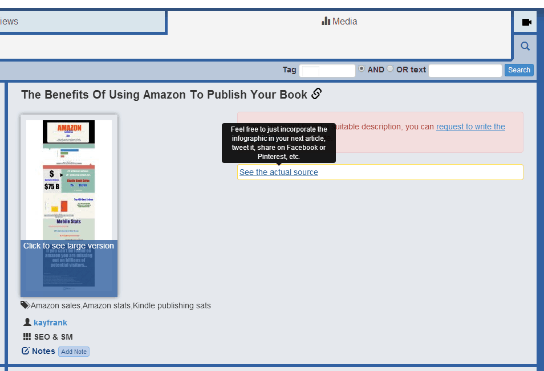Image resolution: width=544 pixels, height=371 pixels.
Task: Click the text search input field
Action: (x=465, y=70)
